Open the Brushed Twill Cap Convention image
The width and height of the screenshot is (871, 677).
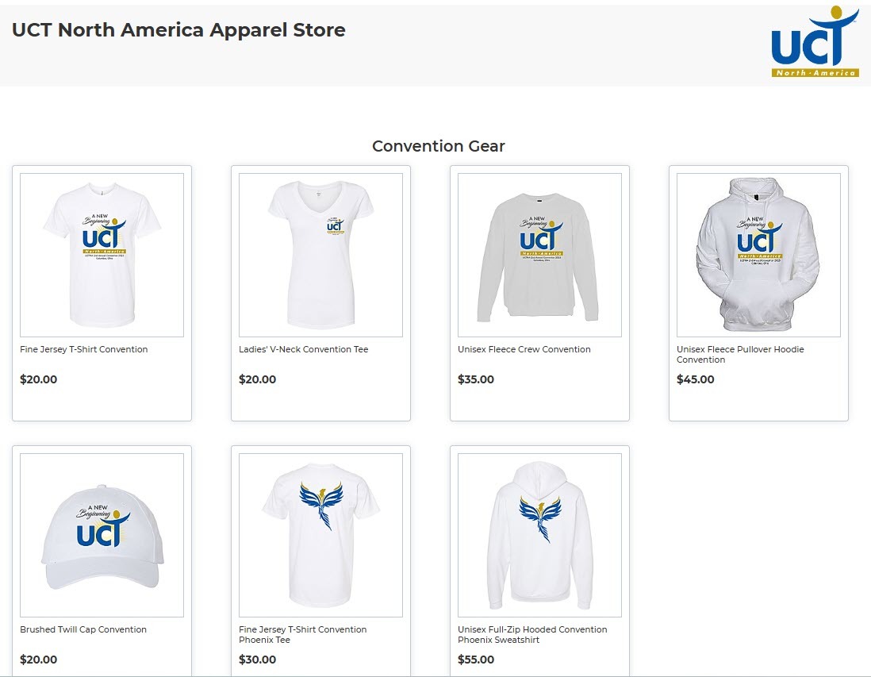pyautogui.click(x=102, y=535)
